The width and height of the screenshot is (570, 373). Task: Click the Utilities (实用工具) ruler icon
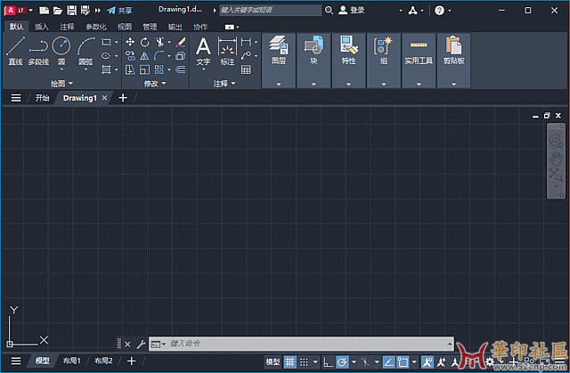coord(418,45)
